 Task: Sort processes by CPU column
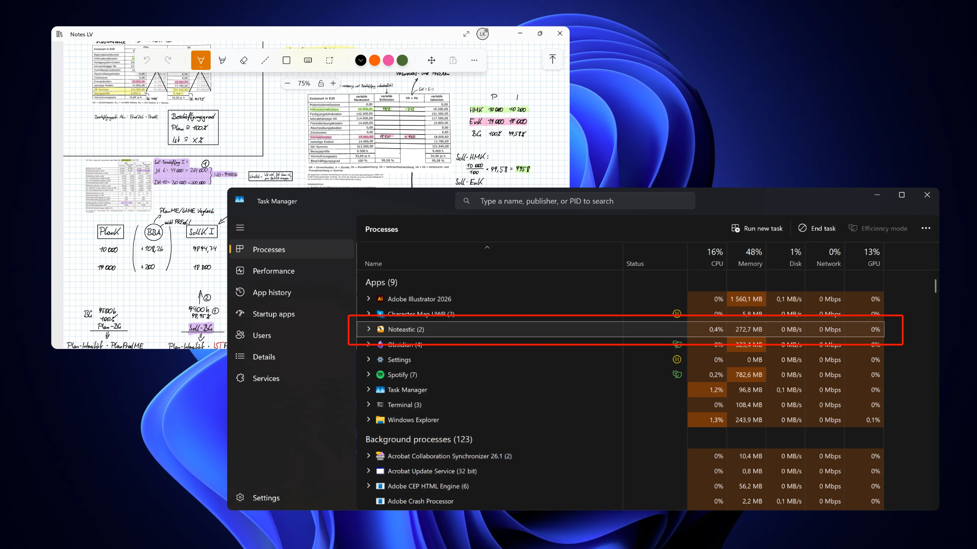tap(707, 257)
